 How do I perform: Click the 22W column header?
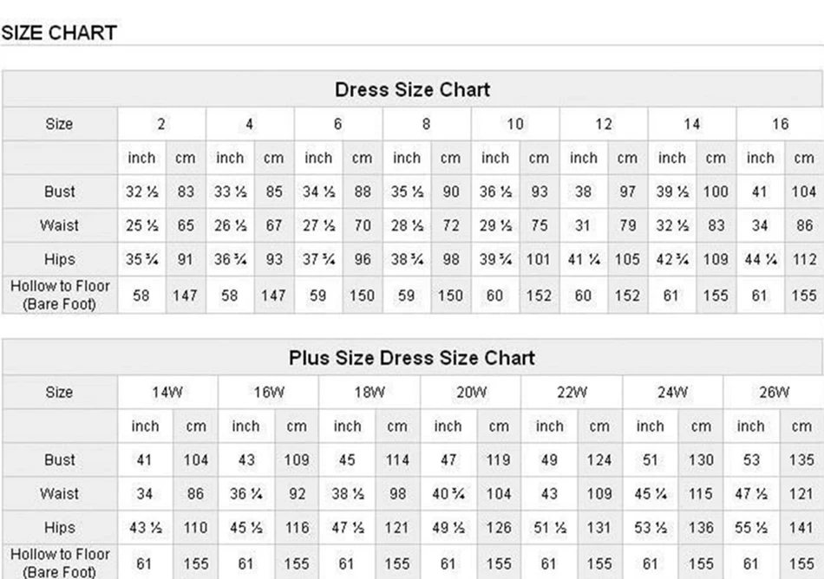[572, 392]
